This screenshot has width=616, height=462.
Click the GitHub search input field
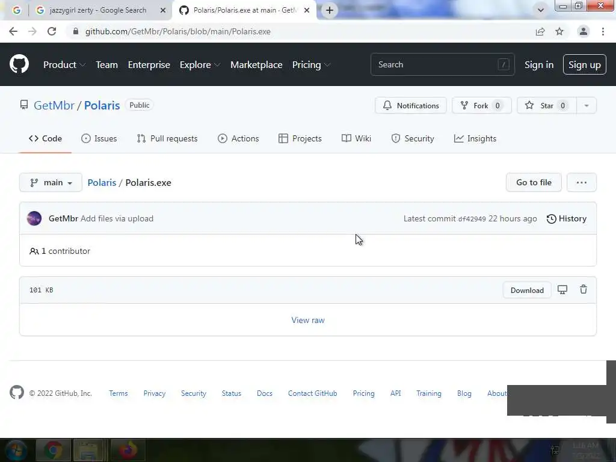point(442,64)
